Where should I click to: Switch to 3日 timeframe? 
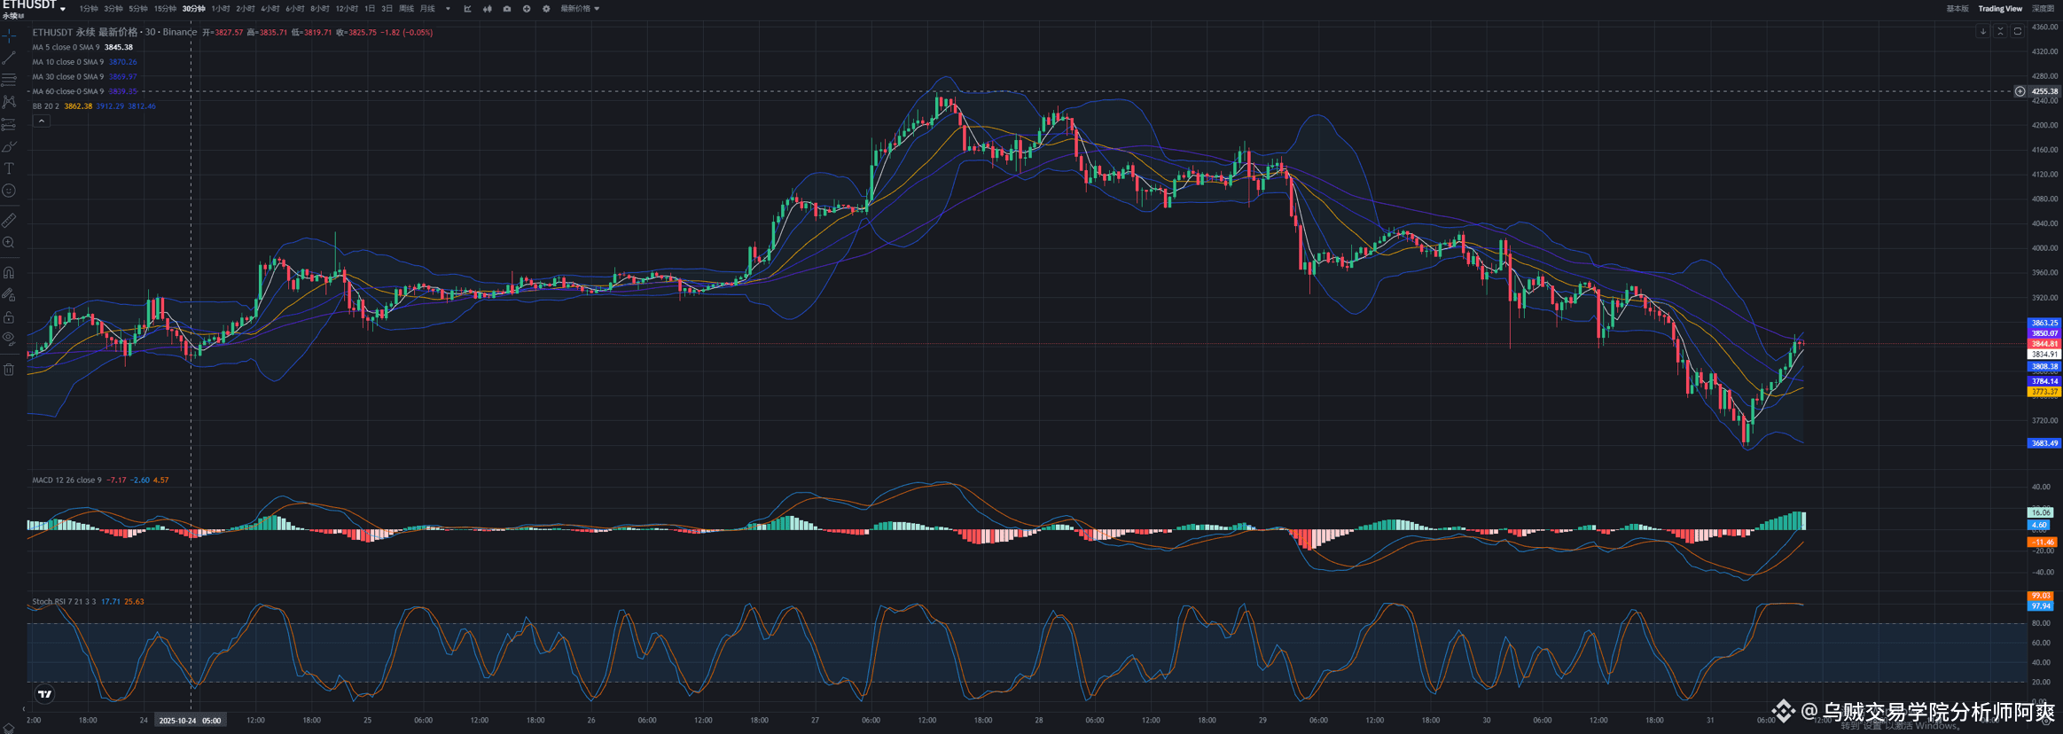coord(387,9)
